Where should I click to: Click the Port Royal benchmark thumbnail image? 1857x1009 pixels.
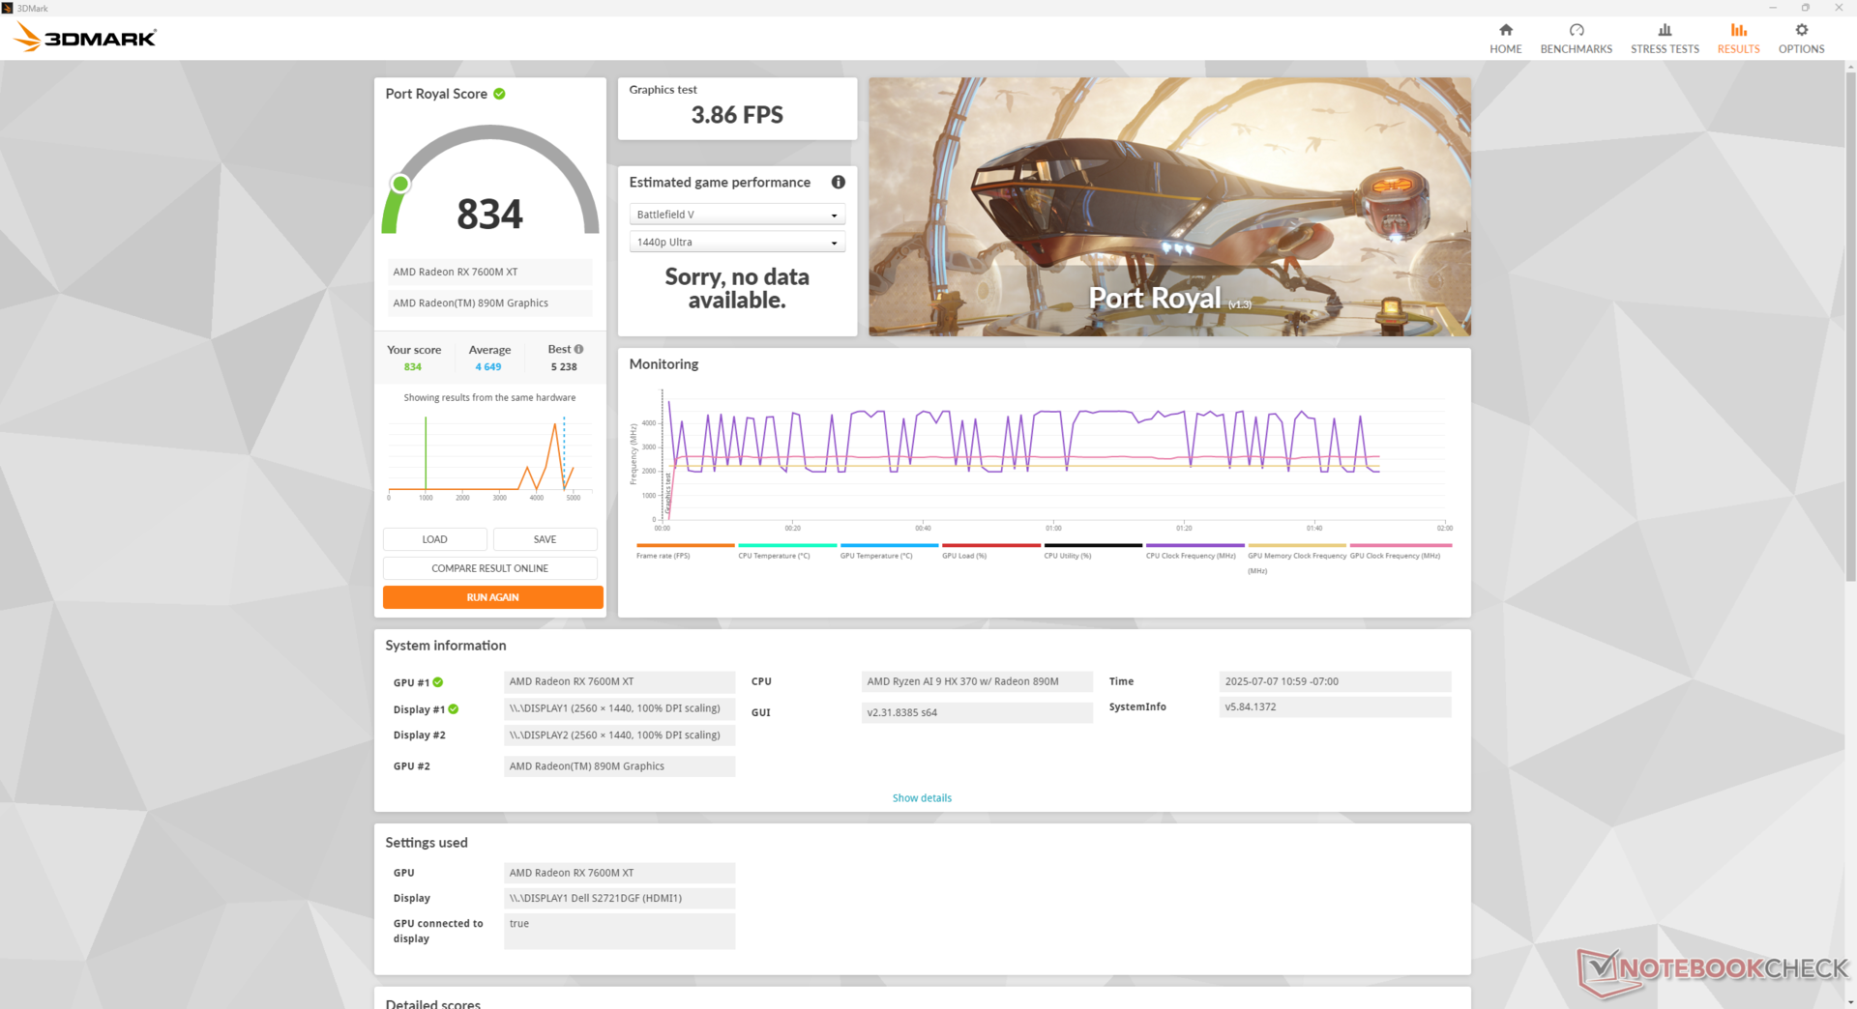1168,207
